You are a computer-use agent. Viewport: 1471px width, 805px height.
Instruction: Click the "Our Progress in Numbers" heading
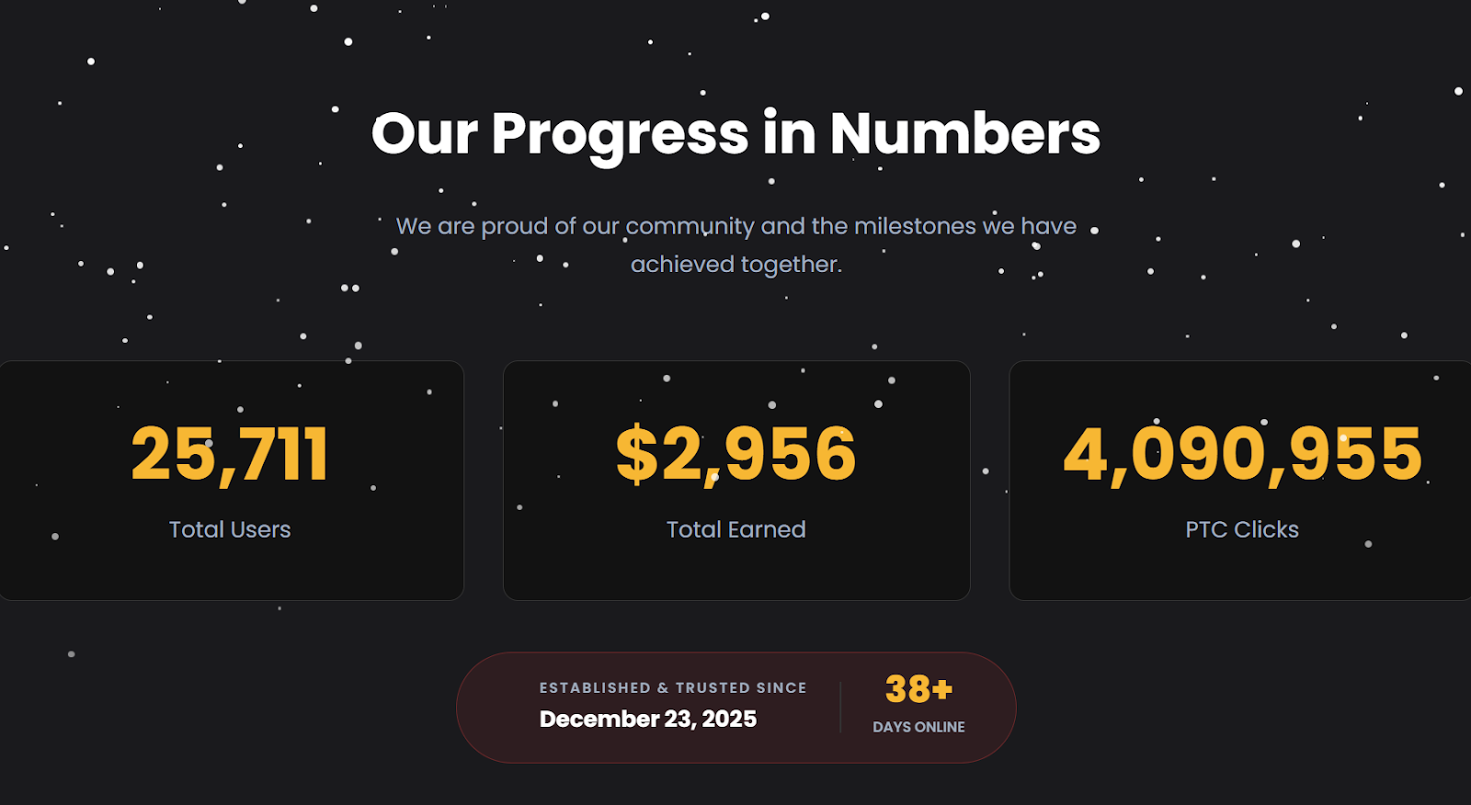(x=735, y=134)
